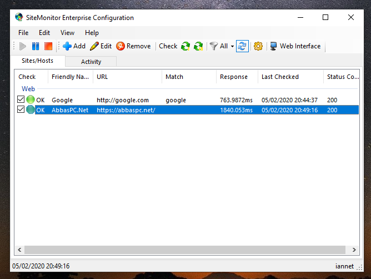
Task: Remove the selected site with the Remove button
Action: (133, 46)
